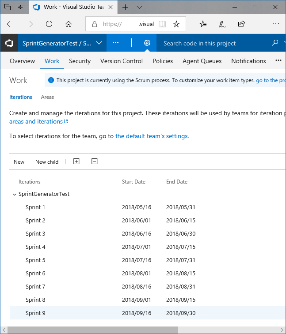Click the New iteration button
This screenshot has height=334, width=286.
coord(19,161)
